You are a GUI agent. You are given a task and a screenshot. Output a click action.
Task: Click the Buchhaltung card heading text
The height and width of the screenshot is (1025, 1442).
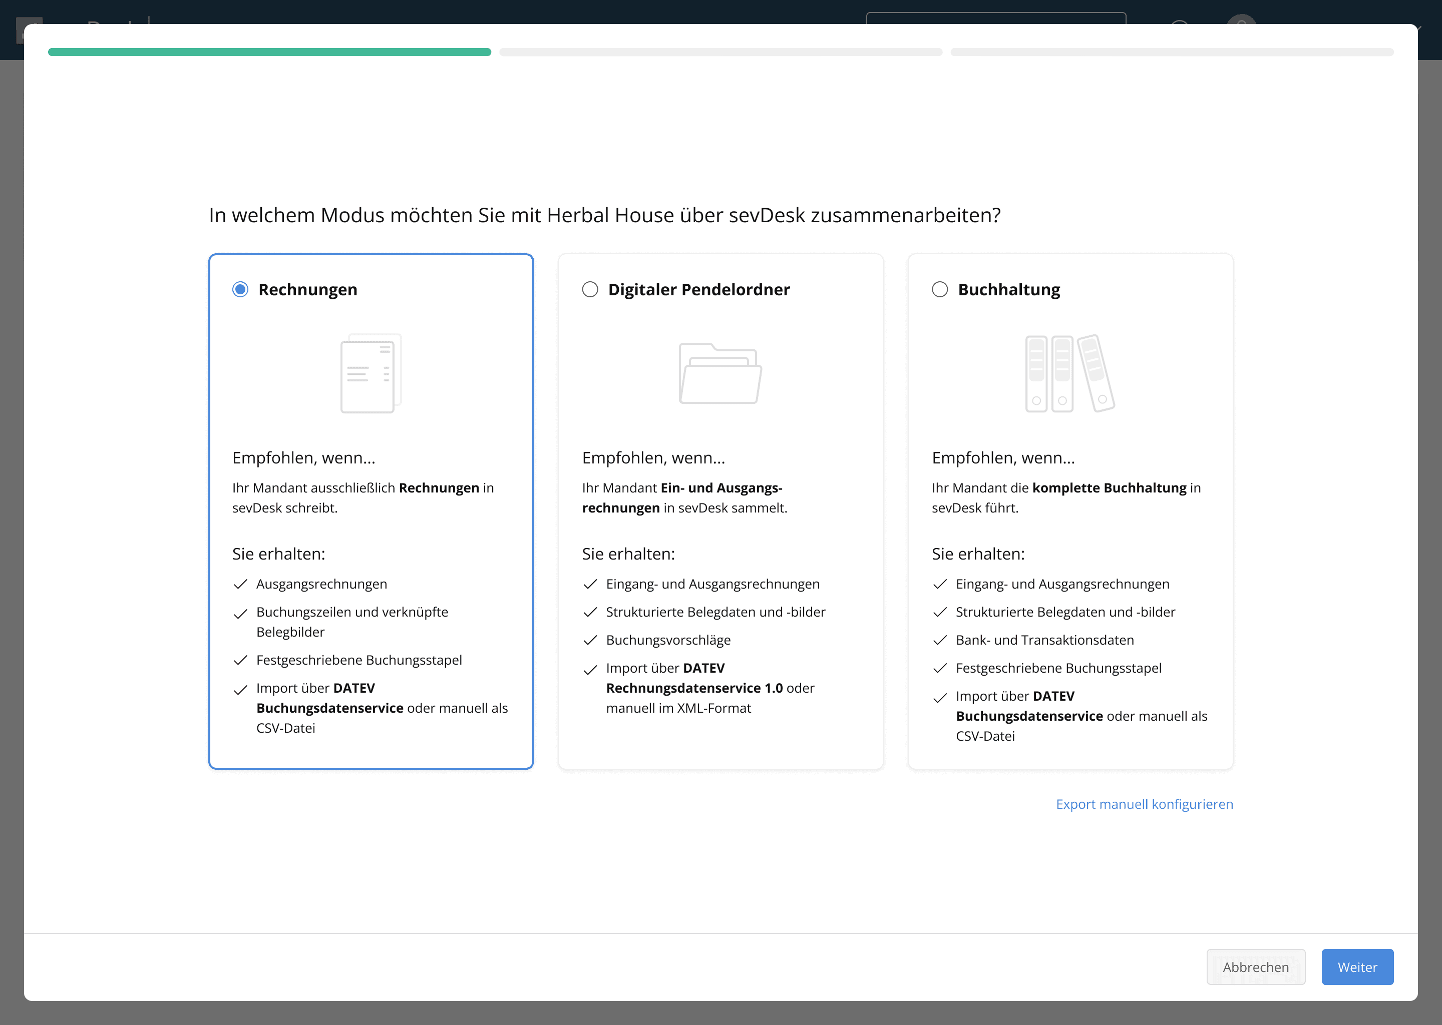[1008, 290]
